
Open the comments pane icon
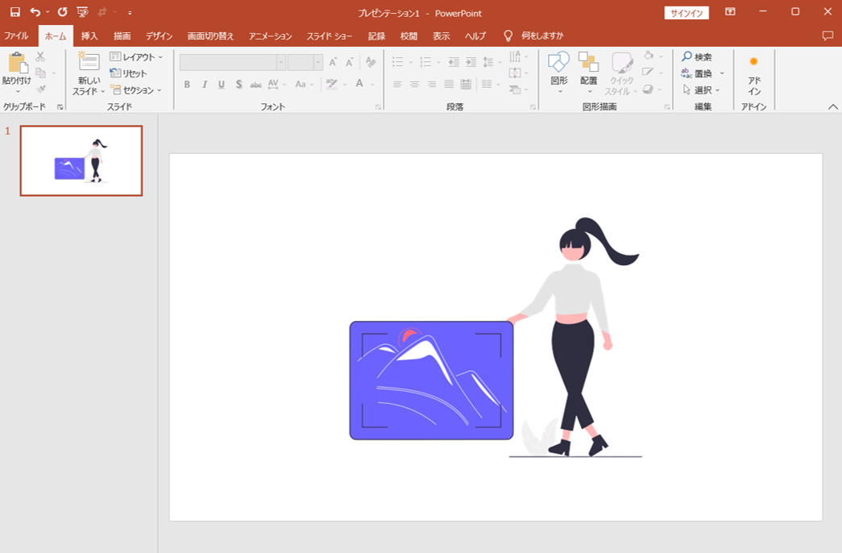(827, 36)
